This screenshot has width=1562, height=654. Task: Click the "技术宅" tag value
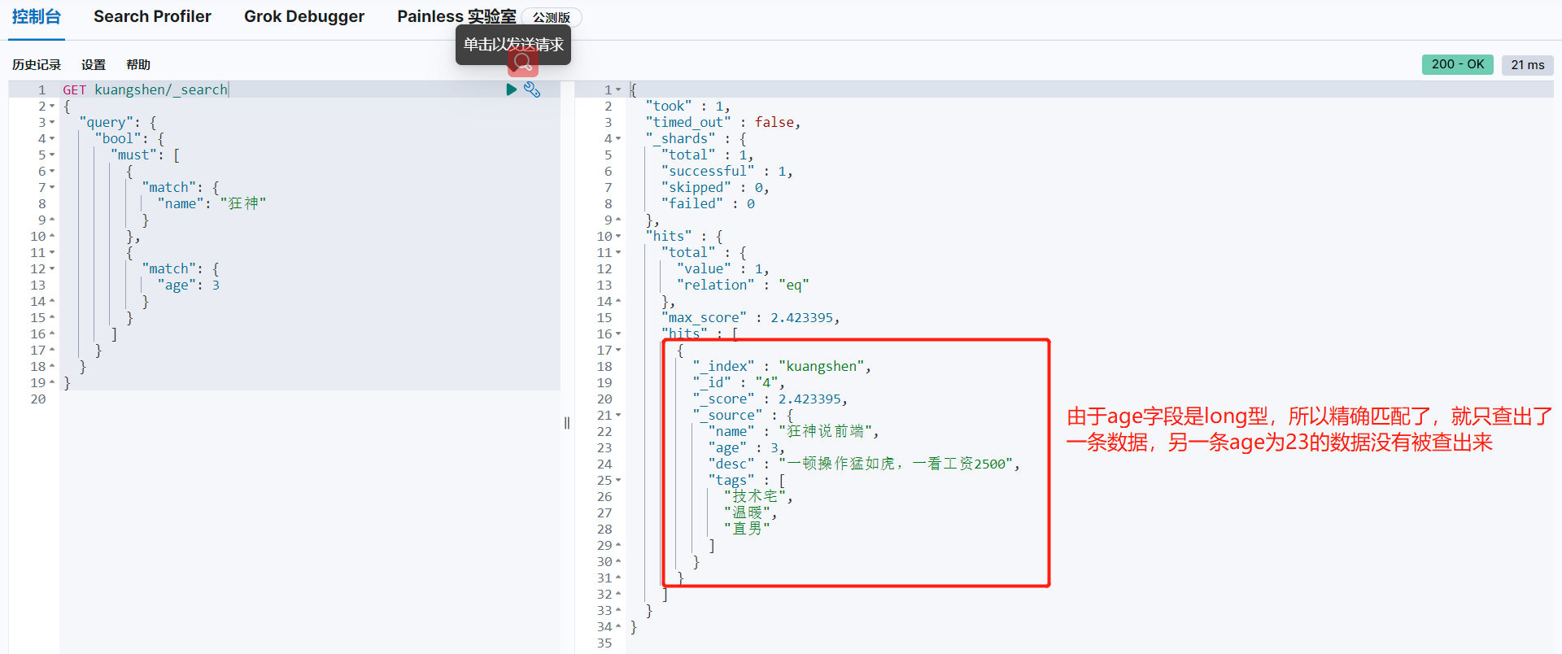pos(755,496)
